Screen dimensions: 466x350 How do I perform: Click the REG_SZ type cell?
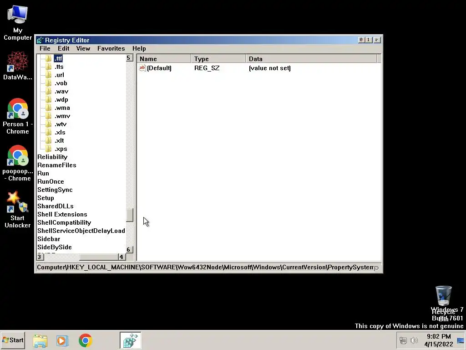[207, 68]
